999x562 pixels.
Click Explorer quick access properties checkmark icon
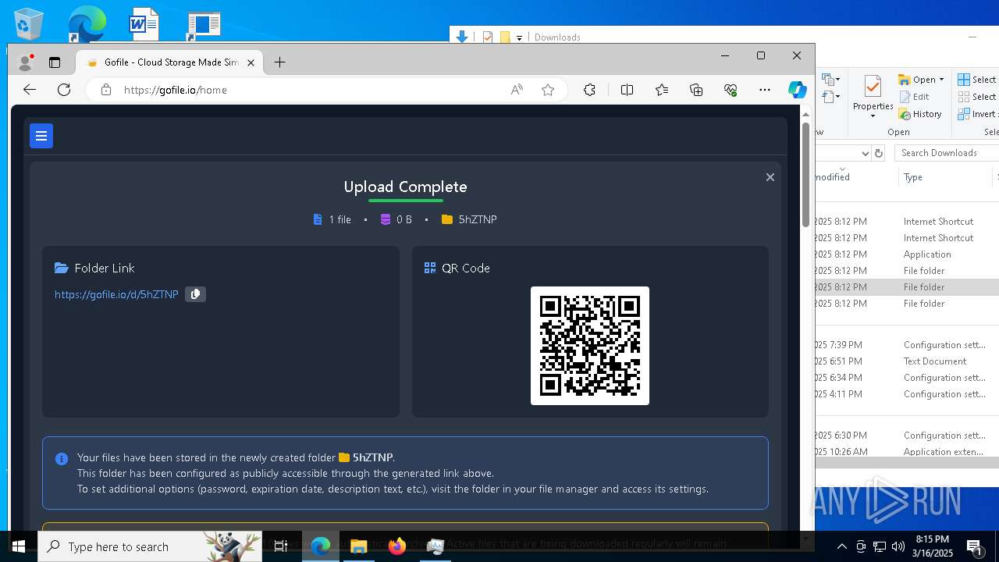[x=488, y=37]
